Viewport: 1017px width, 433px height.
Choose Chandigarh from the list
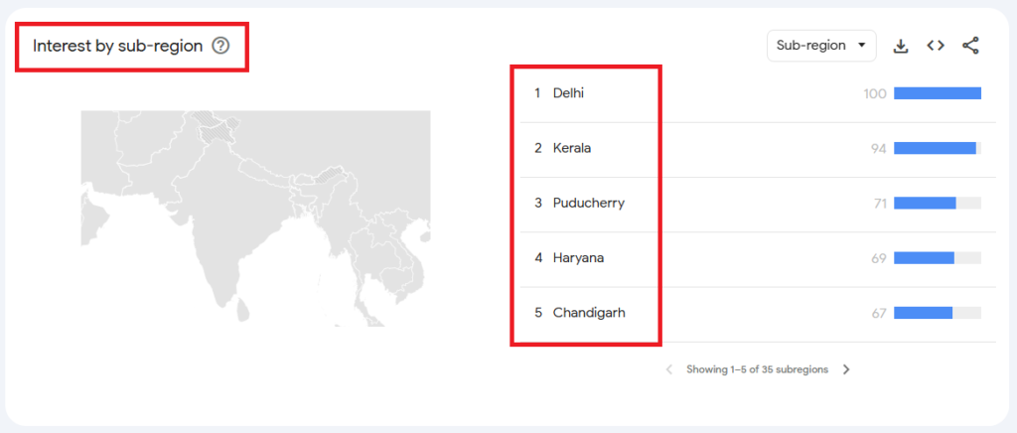(589, 313)
